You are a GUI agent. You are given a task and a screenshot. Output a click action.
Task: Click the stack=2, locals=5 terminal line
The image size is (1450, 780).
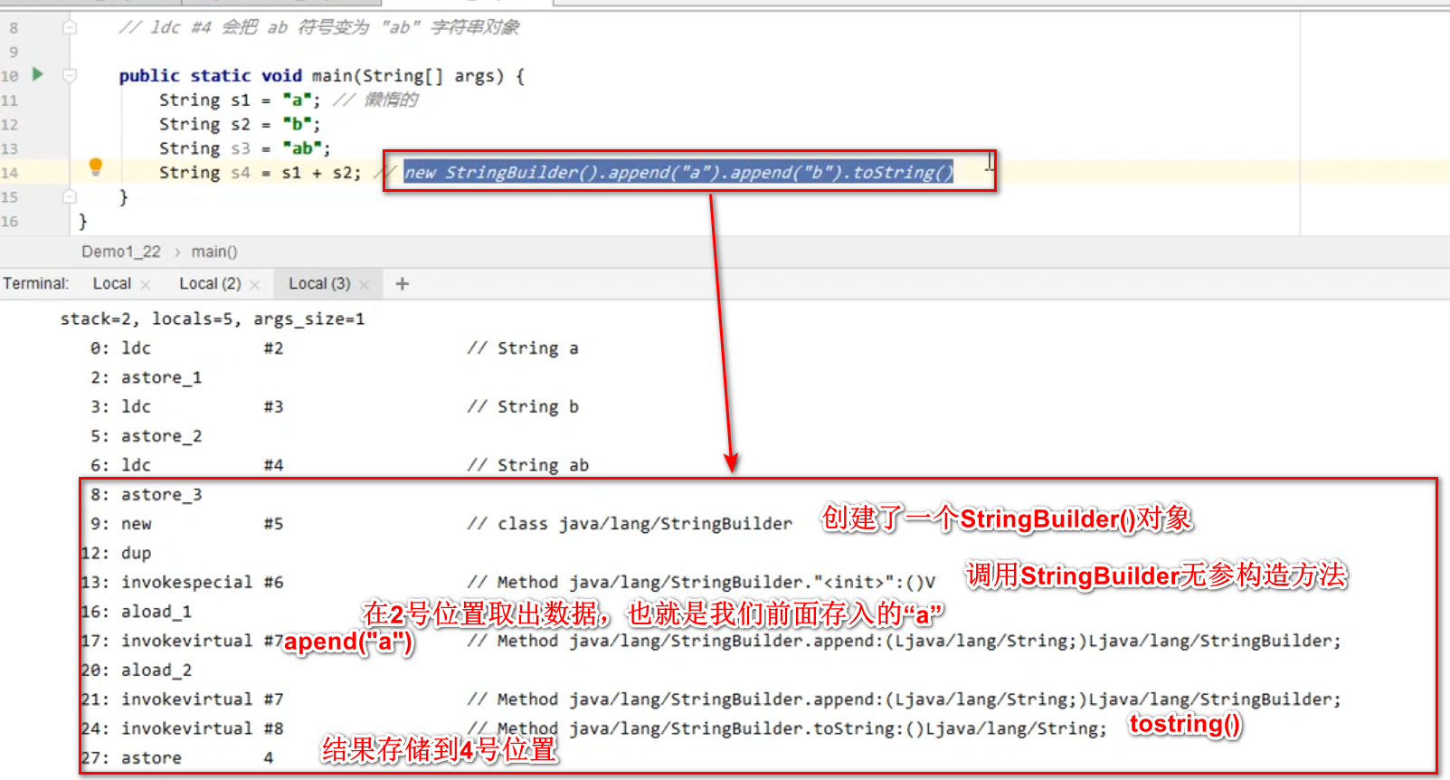[x=213, y=319]
